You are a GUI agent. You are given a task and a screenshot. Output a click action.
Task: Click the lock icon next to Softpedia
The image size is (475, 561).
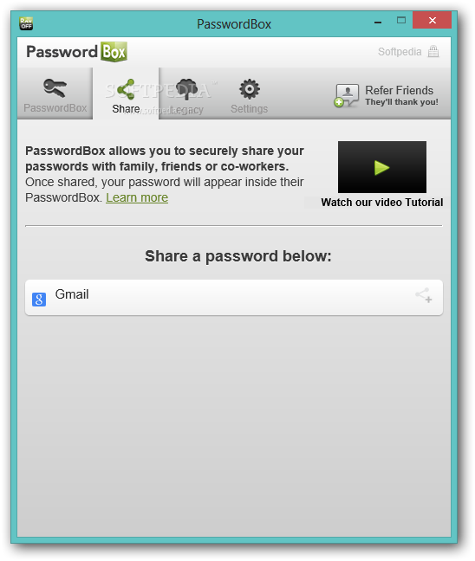[433, 52]
